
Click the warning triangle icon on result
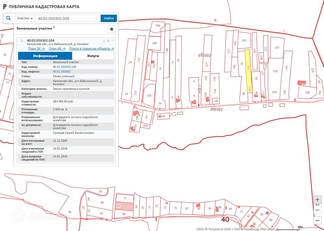point(104,41)
